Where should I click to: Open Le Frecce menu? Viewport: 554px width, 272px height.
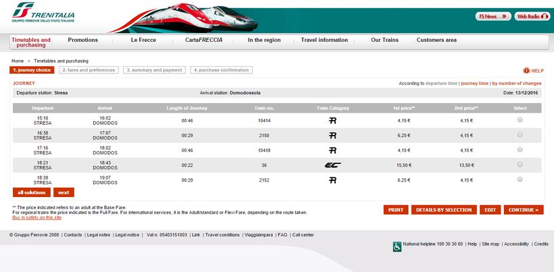click(143, 40)
